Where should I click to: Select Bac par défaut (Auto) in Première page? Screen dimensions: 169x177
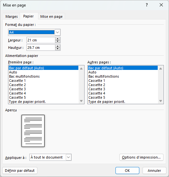[x=44, y=68]
